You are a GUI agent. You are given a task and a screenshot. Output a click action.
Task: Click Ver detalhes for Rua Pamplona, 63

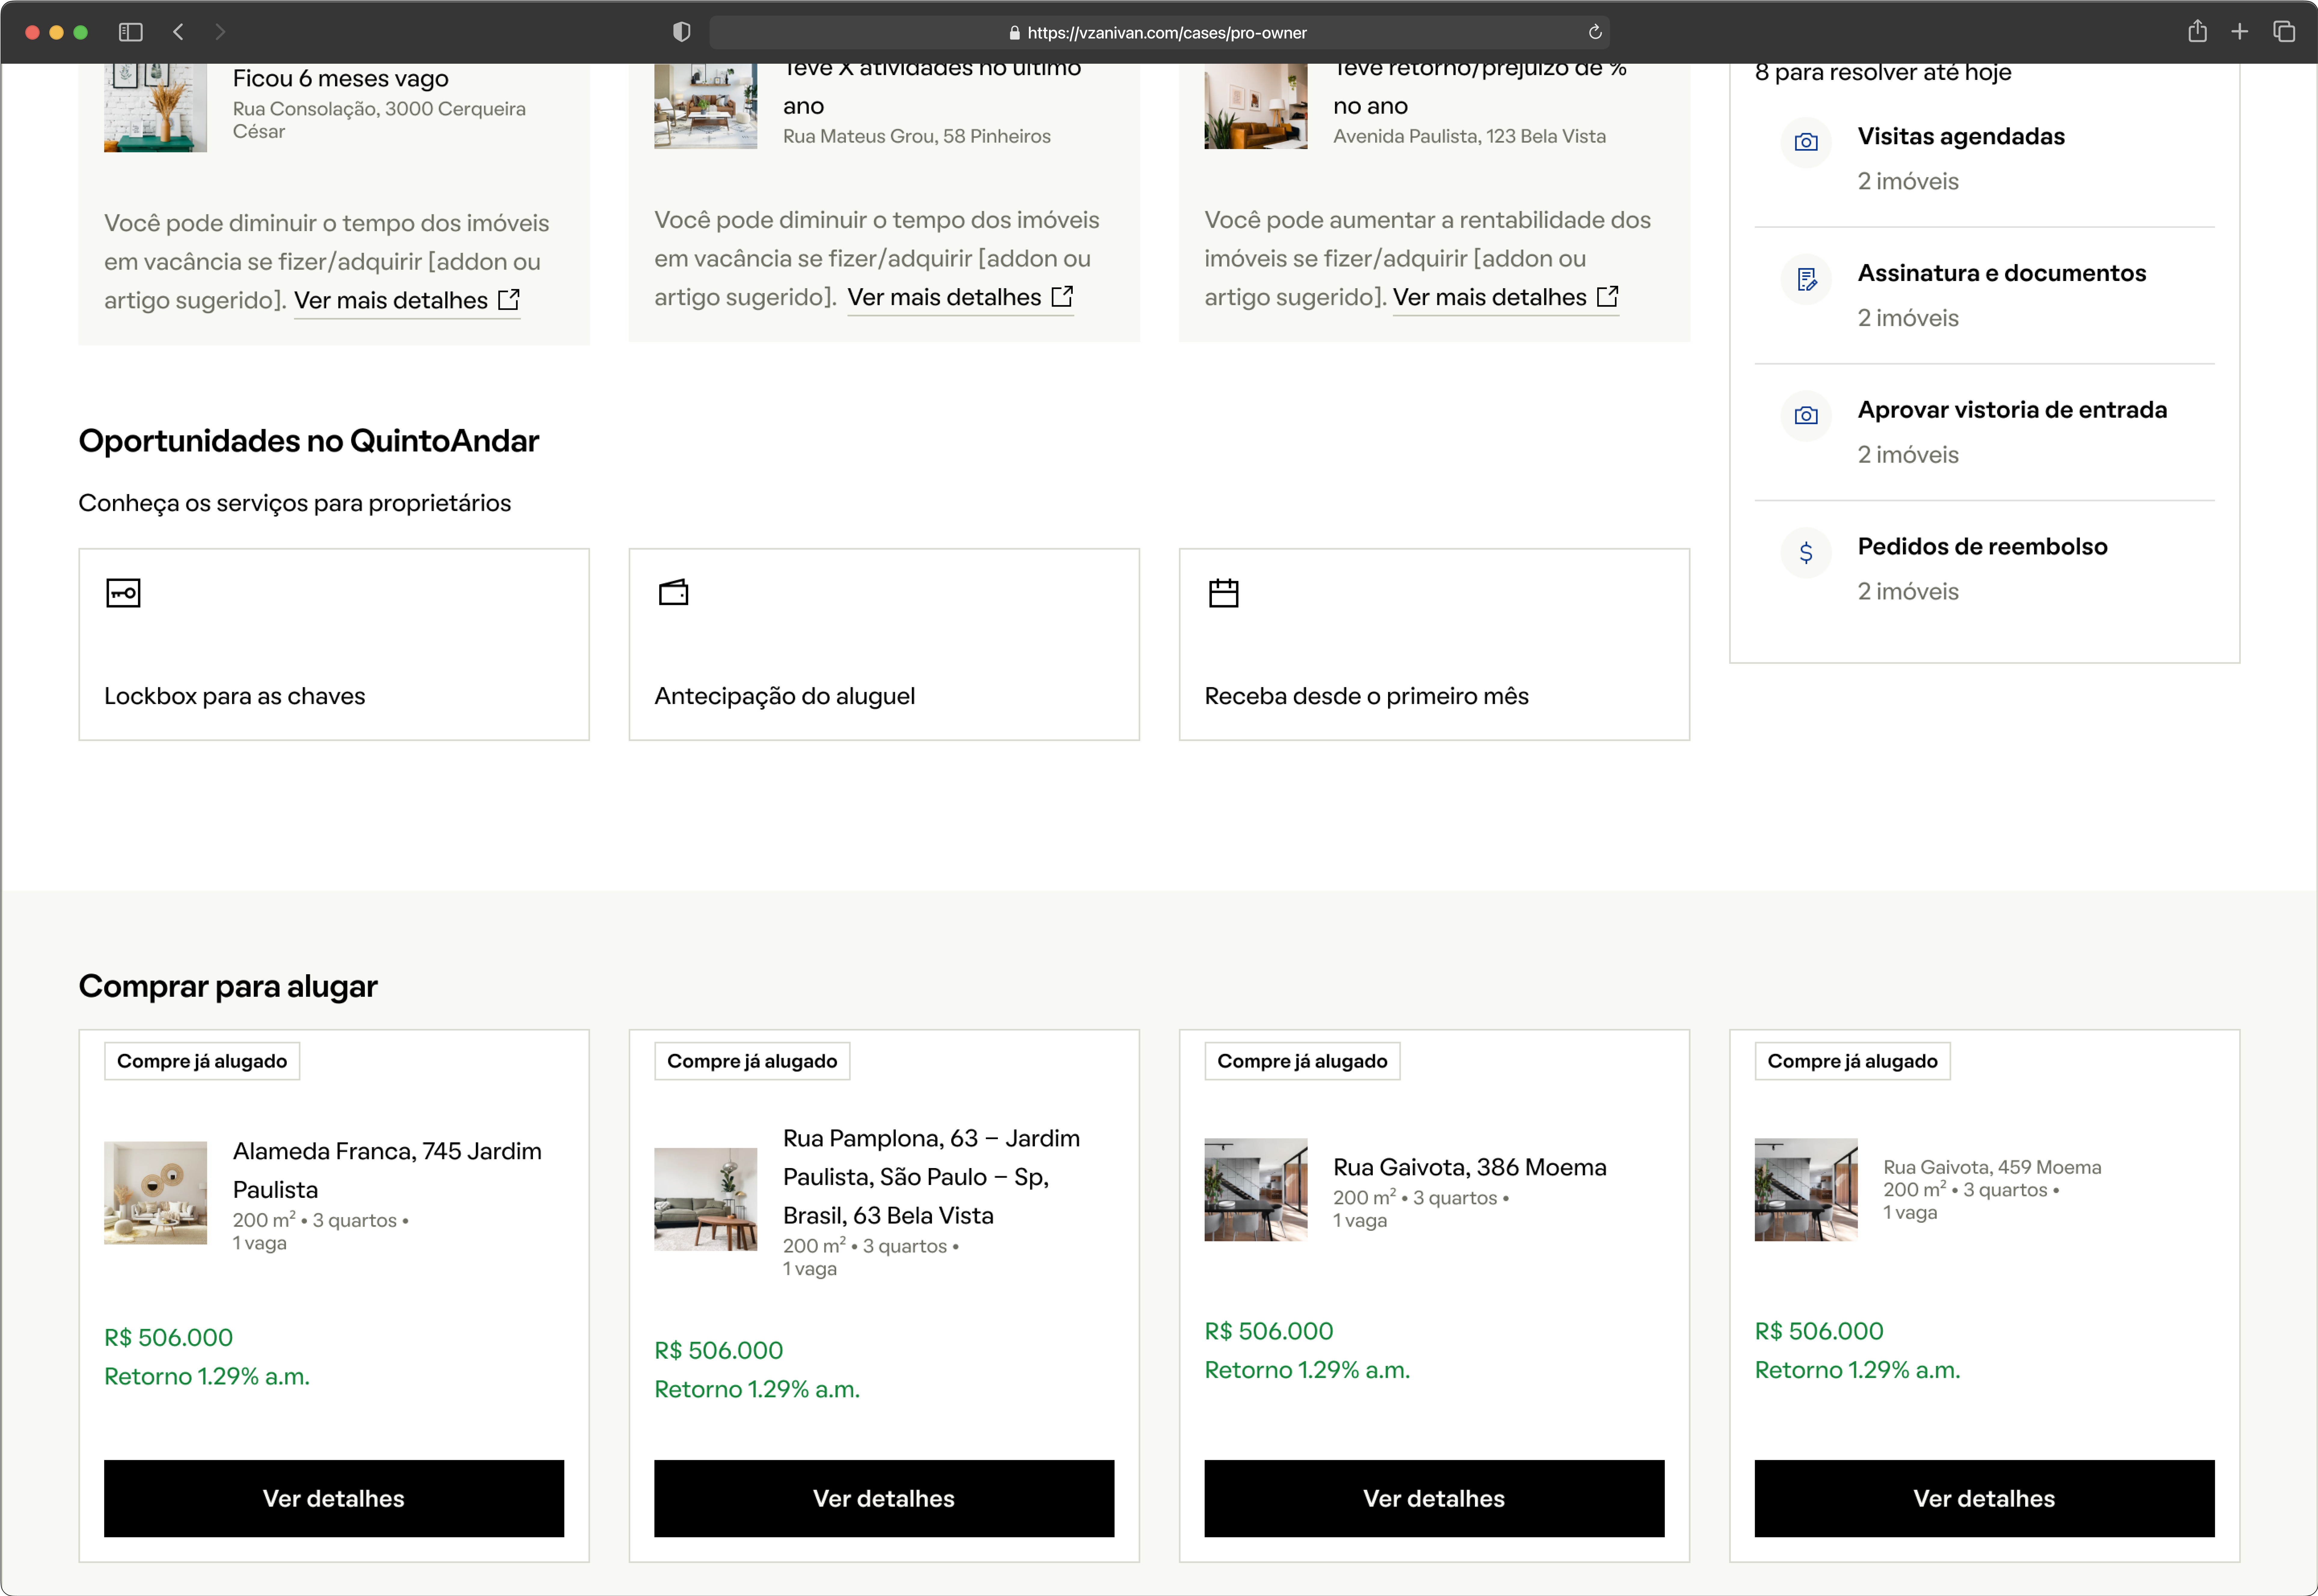pos(884,1498)
